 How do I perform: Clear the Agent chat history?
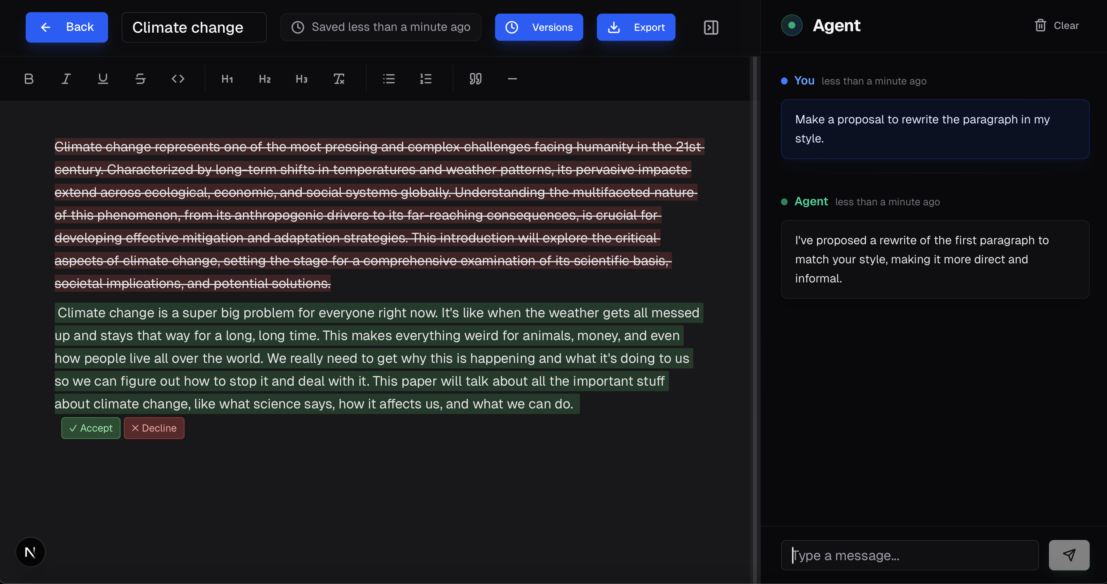pos(1056,26)
